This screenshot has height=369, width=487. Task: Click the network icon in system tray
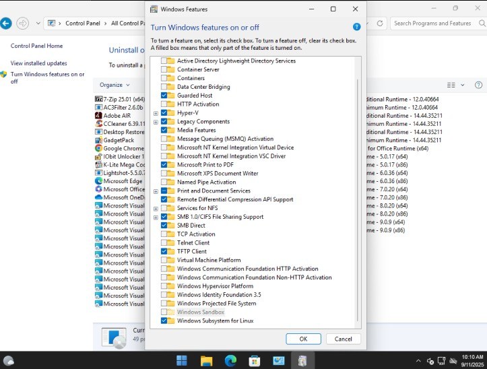(x=441, y=361)
